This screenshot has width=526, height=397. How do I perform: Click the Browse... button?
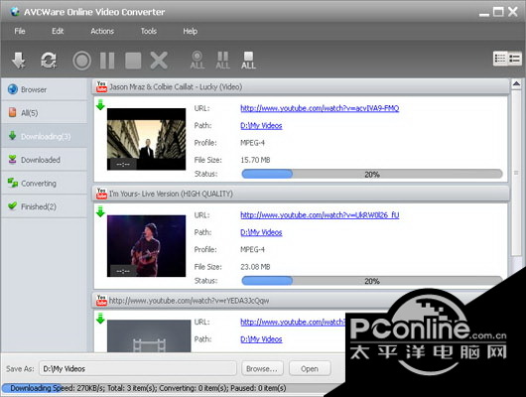point(262,368)
